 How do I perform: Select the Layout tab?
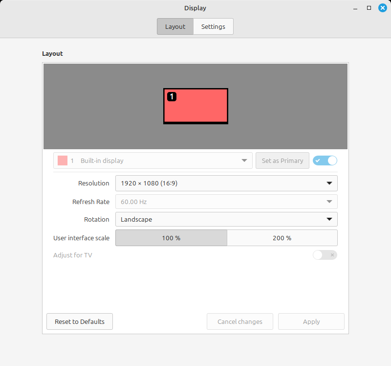(175, 26)
